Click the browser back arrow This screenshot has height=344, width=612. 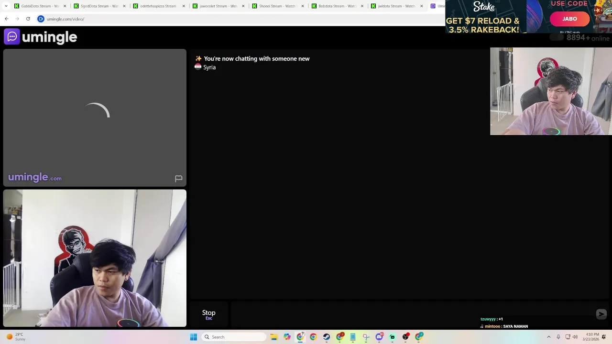pyautogui.click(x=6, y=19)
